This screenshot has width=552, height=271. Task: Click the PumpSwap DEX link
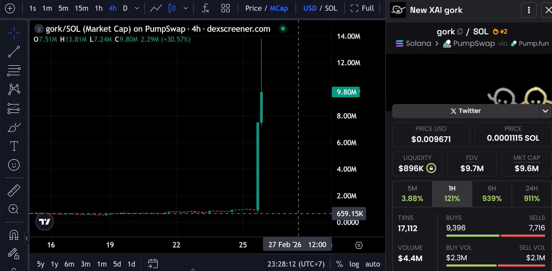(x=469, y=44)
